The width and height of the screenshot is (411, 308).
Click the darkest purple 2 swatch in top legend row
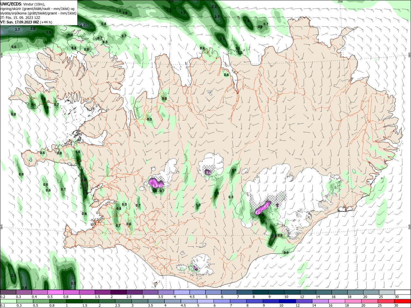click(118, 292)
